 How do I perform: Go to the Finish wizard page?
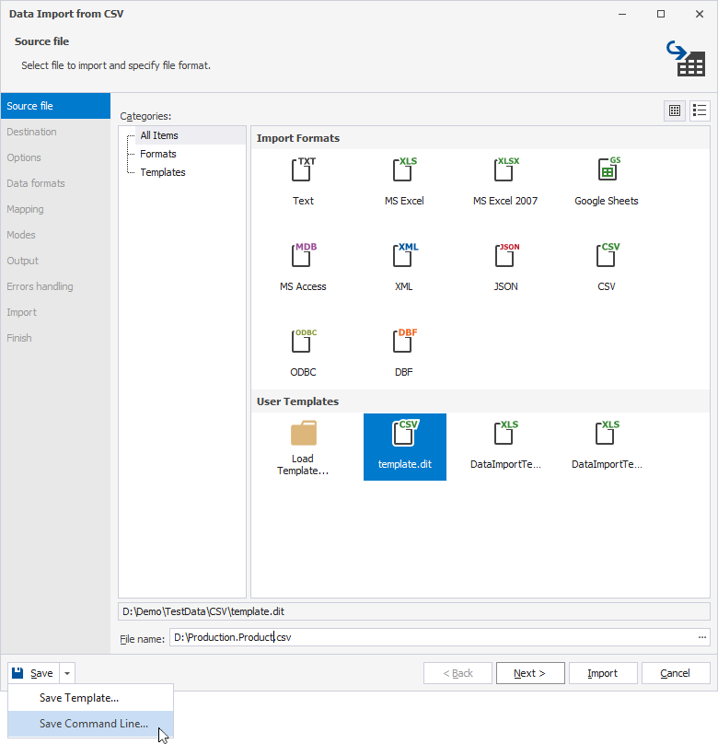[x=55, y=338]
